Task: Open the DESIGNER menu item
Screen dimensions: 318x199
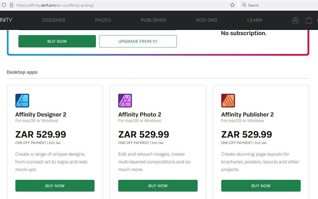Action: tap(54, 20)
